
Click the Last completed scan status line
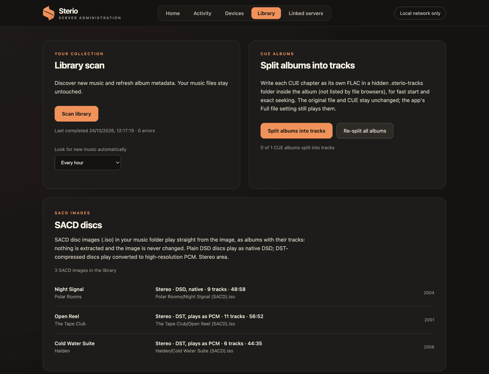(x=105, y=131)
